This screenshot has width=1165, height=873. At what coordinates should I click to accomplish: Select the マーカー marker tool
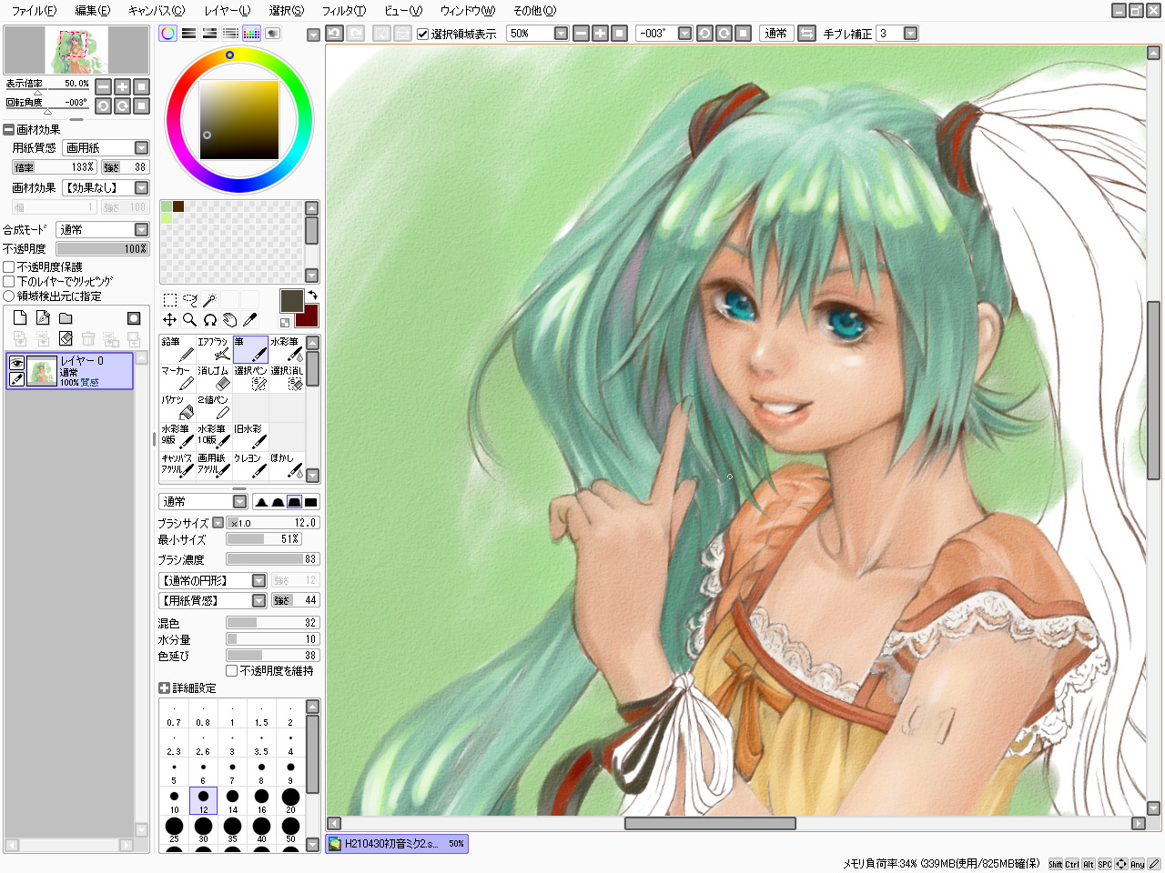(177, 379)
